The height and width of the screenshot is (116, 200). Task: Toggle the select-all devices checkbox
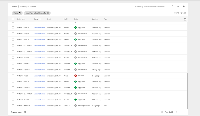point(13,19)
